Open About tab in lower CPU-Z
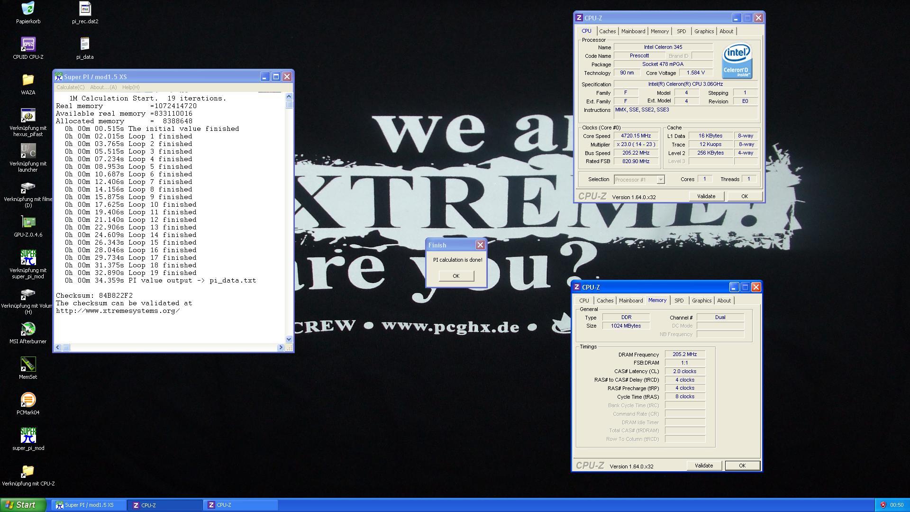The width and height of the screenshot is (910, 512). click(x=724, y=301)
